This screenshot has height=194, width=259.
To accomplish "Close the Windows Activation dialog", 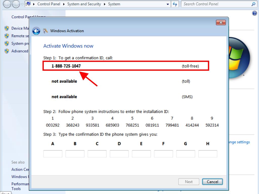I will point(221,23).
